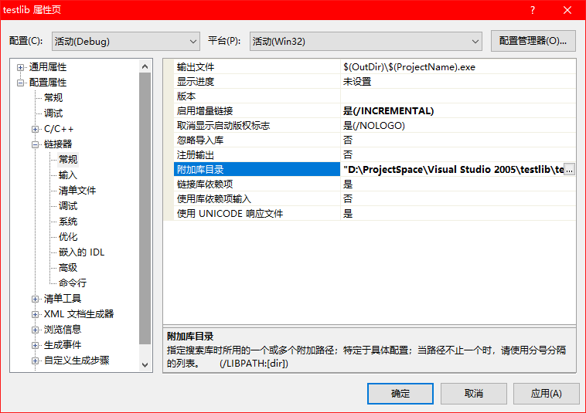Click the help question mark icon
The image size is (586, 413).
point(532,10)
